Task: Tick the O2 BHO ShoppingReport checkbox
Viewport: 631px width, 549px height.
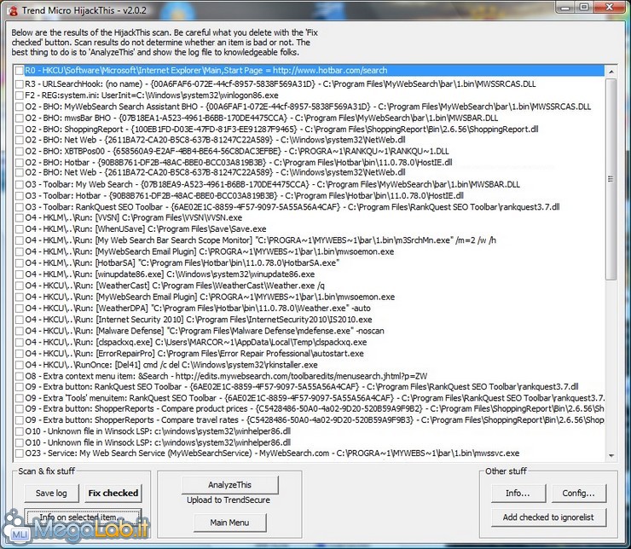Action: (x=20, y=130)
